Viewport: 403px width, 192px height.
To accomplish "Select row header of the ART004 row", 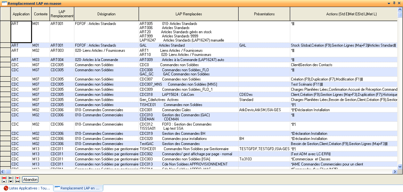I will point(5,60).
